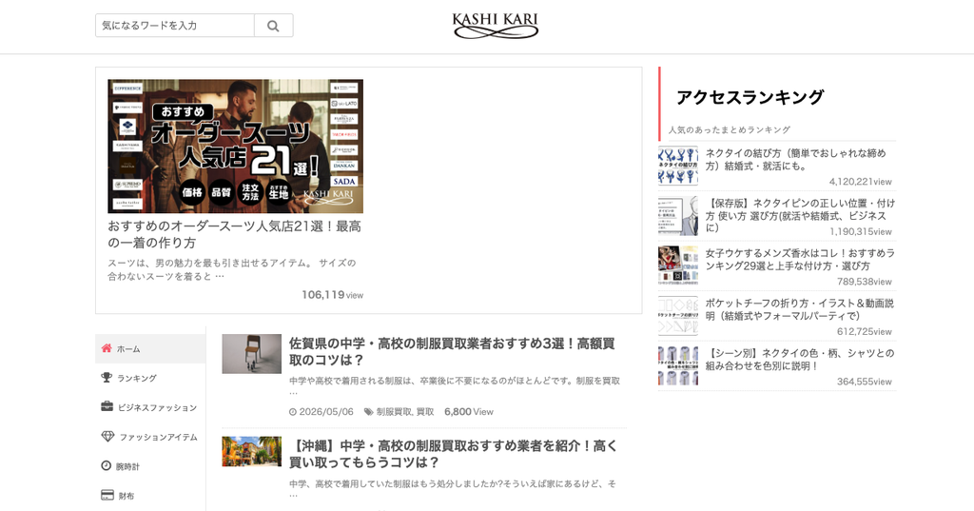Click the card icon beside 財布

pos(107,495)
